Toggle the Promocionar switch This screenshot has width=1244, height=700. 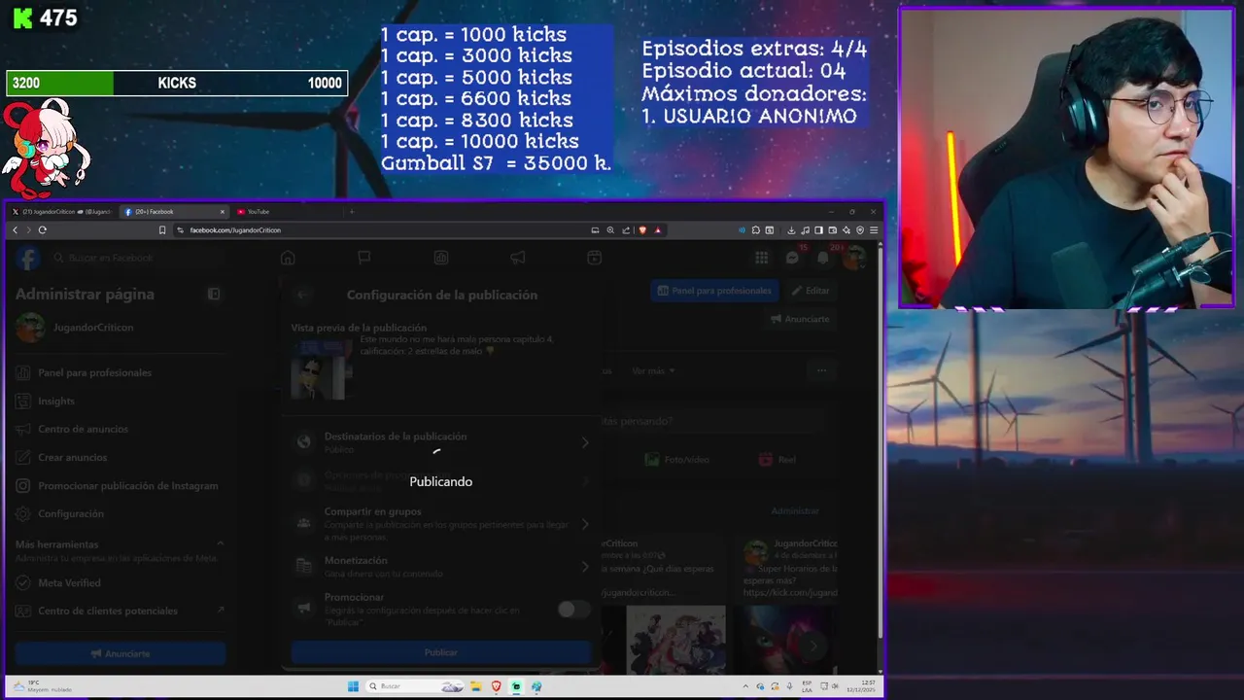[573, 610]
